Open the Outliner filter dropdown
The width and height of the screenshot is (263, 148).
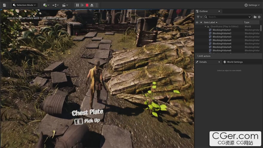coord(199,17)
